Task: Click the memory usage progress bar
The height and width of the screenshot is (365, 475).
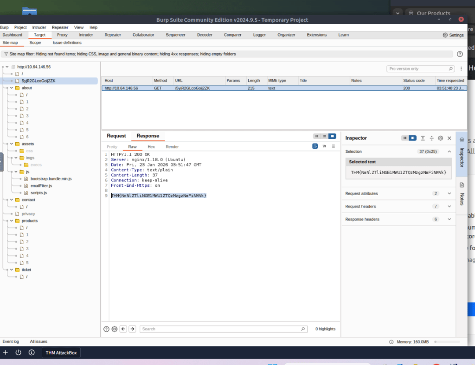Action: (447, 342)
